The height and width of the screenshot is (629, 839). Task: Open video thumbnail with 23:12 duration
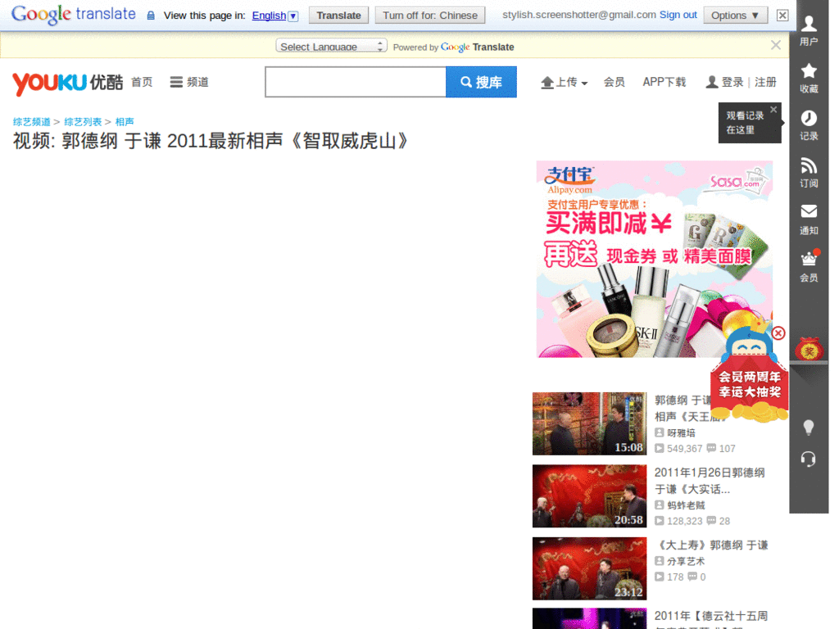pyautogui.click(x=589, y=568)
